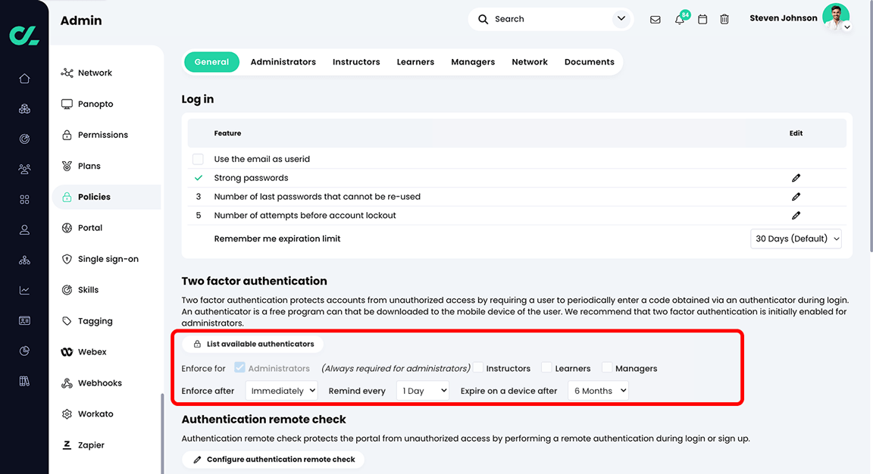Enable two factor enforcement for Learners
This screenshot has height=474, width=873.
(x=546, y=367)
